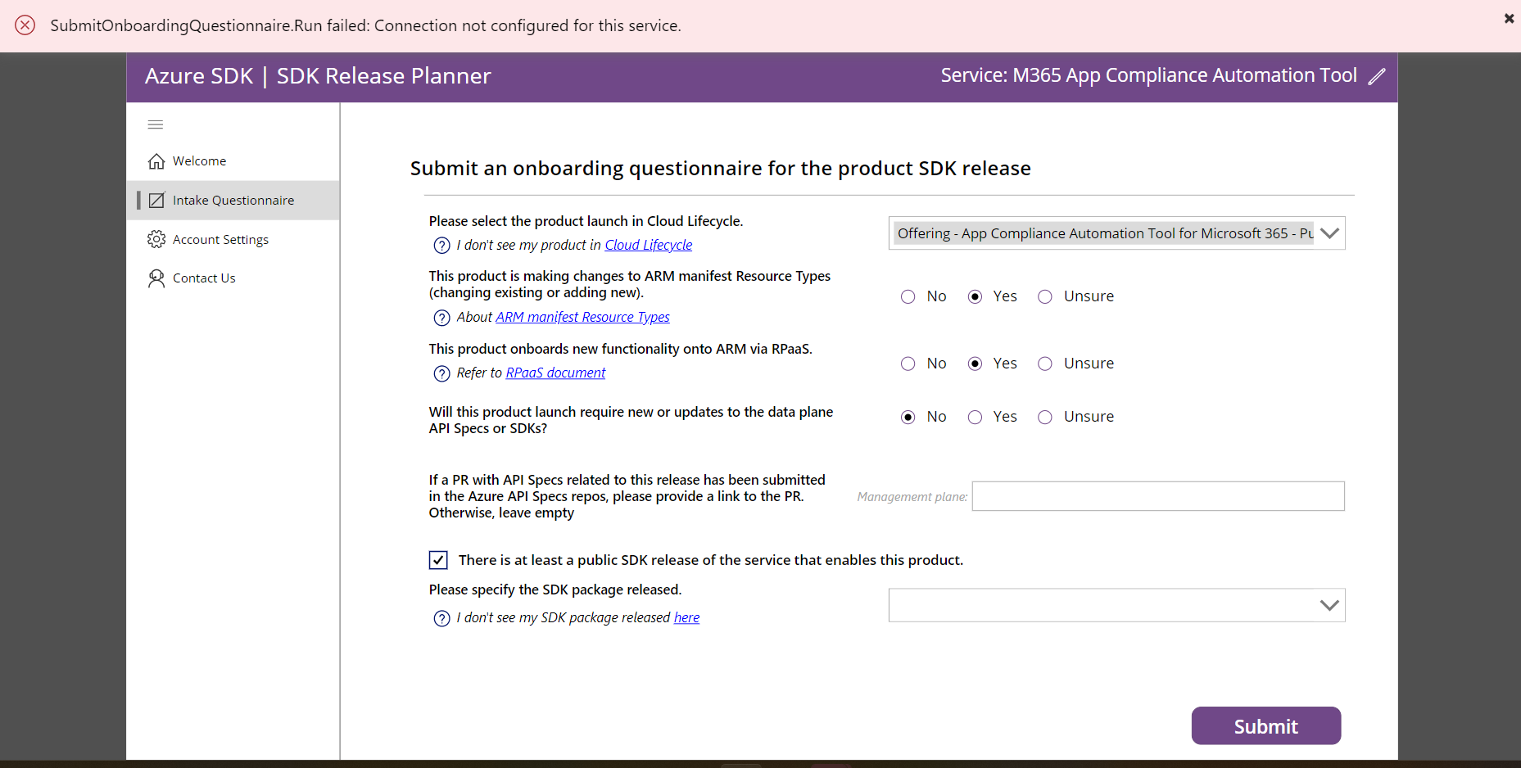Select Yes for ARM manifest changes
Screen dimensions: 1521x768
click(975, 296)
